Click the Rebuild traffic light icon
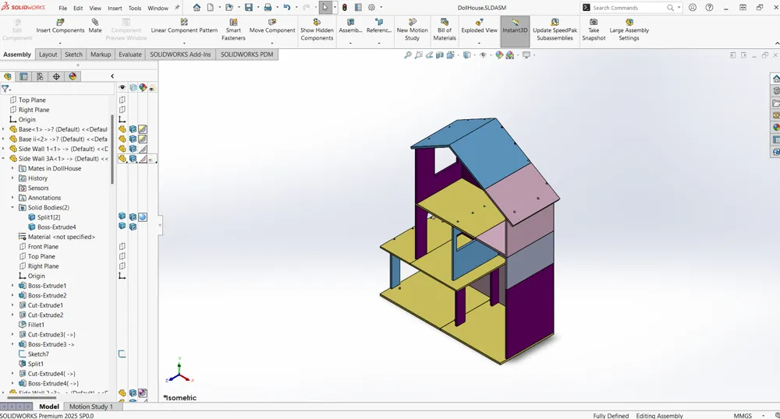Screen dimensions: 780x419 tap(344, 8)
